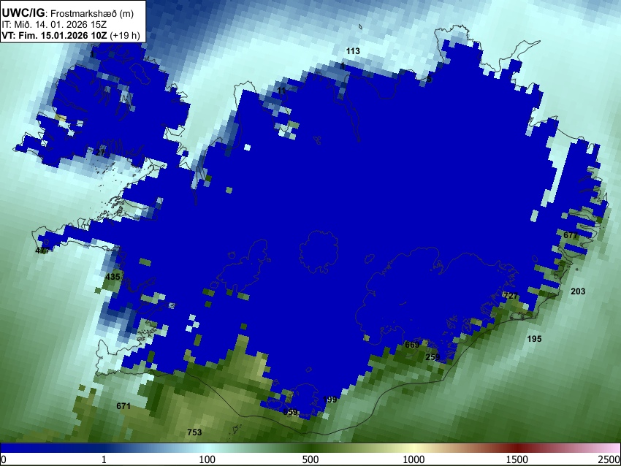This screenshot has width=621, height=466.
Task: Click the 1500 tick label on the color scale
Action: tap(517, 459)
